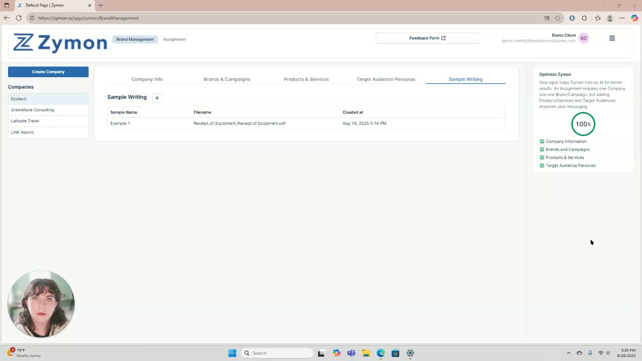Click the 100% completion progress circle
This screenshot has width=642, height=361.
pos(583,124)
